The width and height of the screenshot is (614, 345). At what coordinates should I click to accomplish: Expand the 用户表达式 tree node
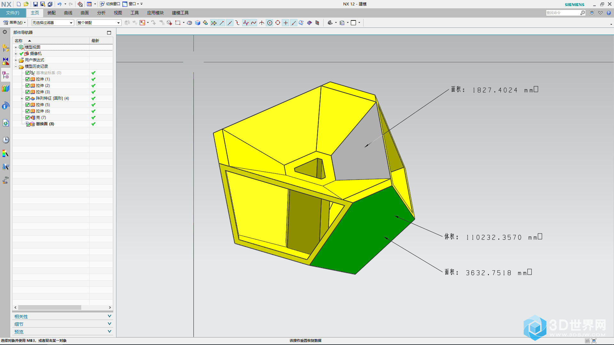[16, 60]
